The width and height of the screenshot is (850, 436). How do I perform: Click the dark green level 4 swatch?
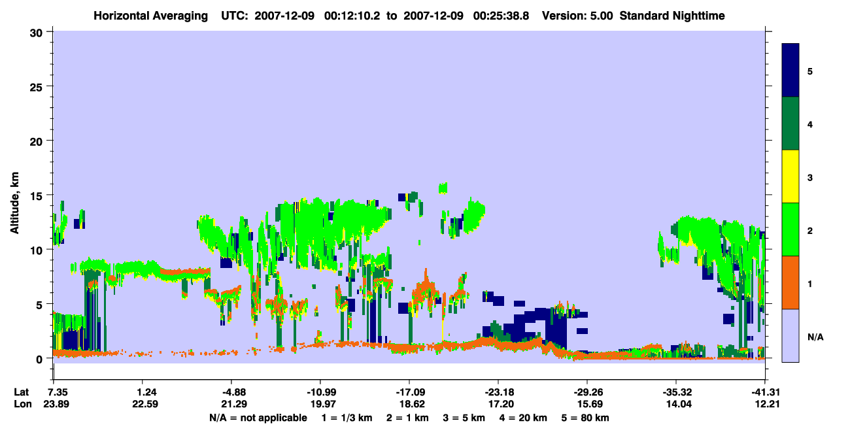click(x=790, y=124)
